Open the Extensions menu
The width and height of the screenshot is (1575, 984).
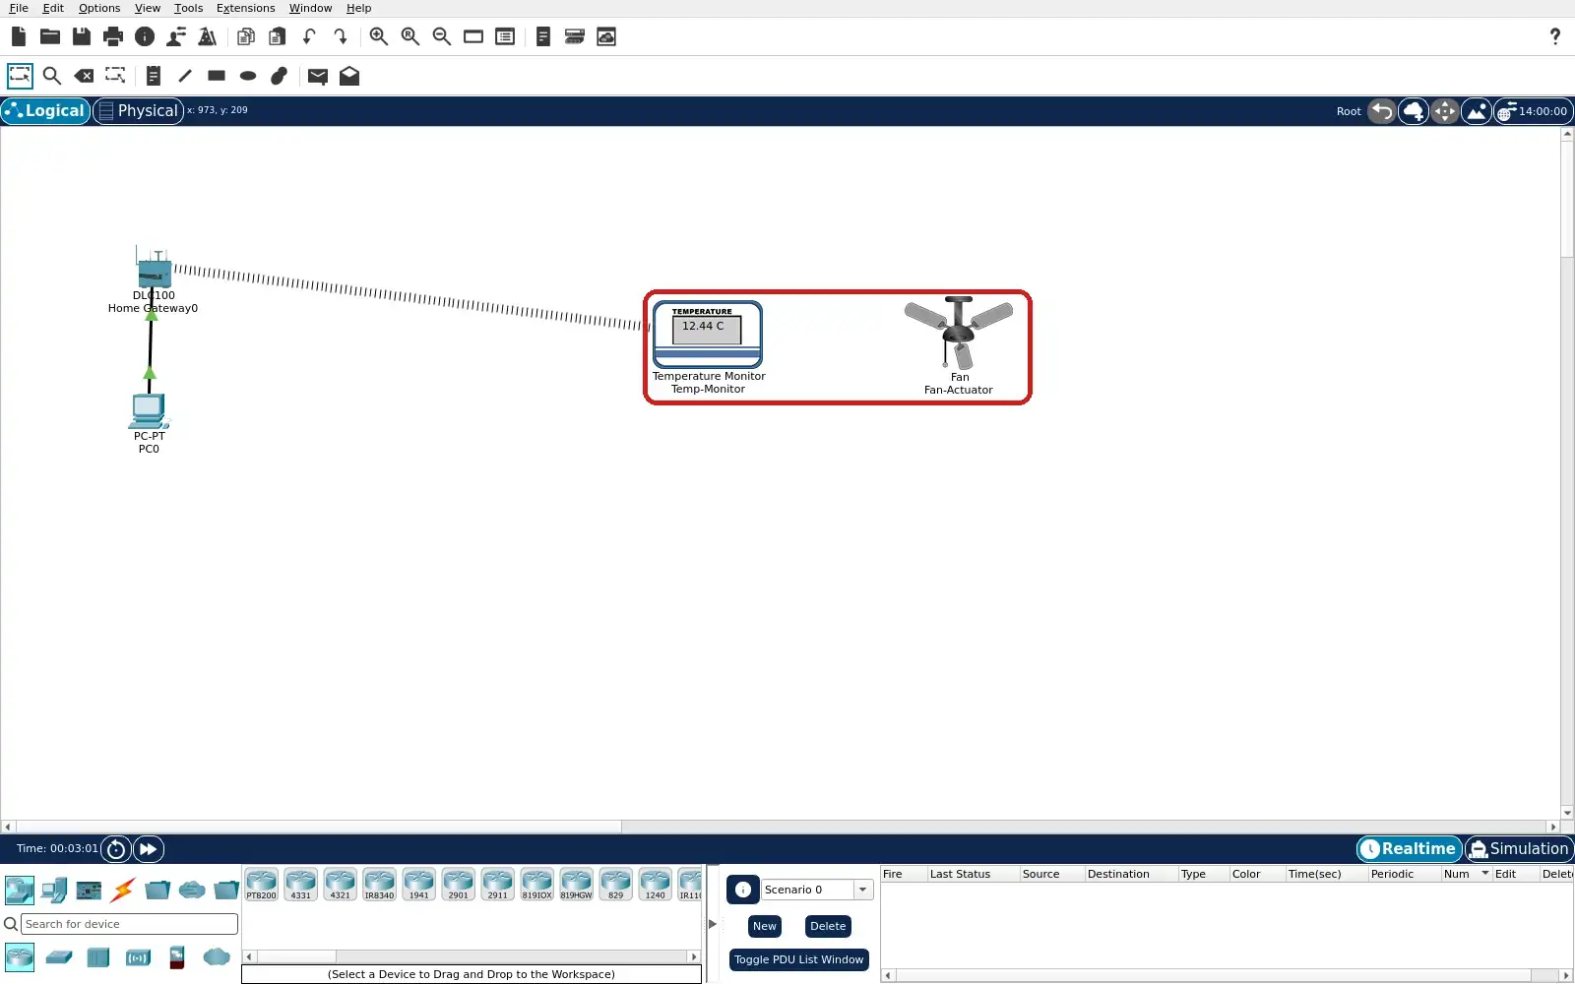(x=246, y=8)
